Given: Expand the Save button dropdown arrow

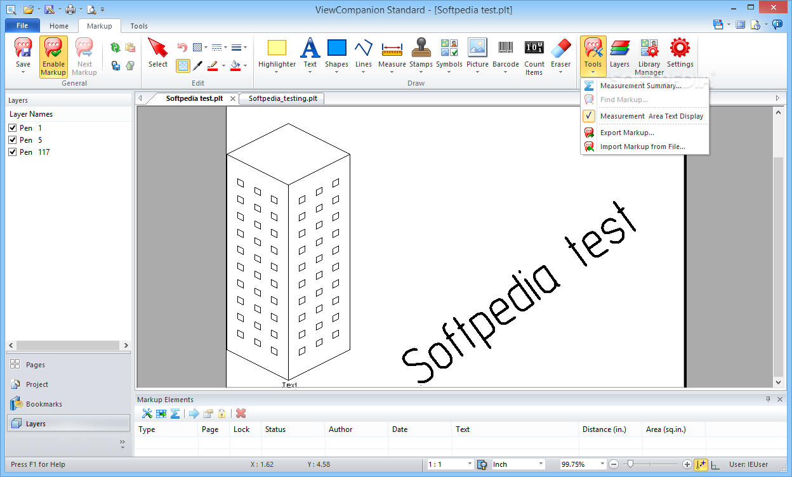Looking at the screenshot, I should click(23, 72).
